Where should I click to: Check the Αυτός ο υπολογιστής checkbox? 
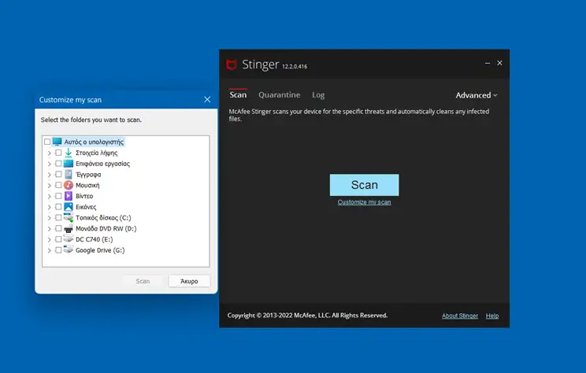tap(47, 142)
